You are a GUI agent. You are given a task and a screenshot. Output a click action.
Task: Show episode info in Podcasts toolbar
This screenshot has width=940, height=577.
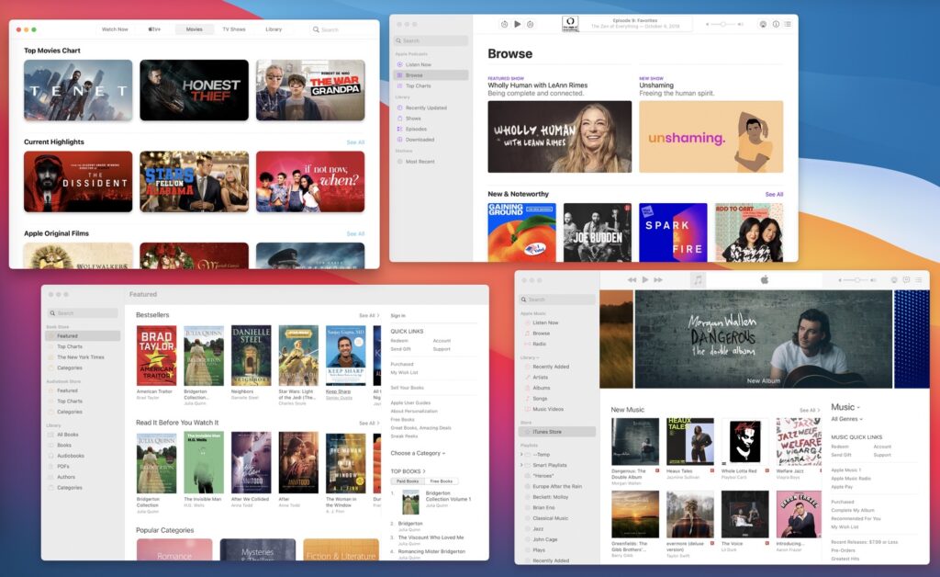pyautogui.click(x=776, y=24)
